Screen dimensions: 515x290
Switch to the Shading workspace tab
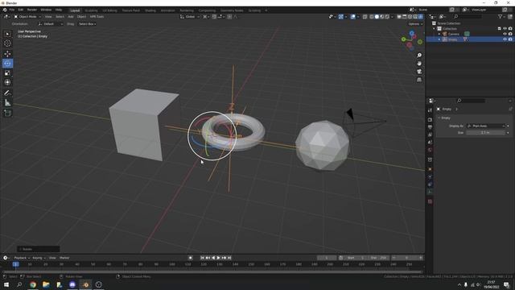[150, 10]
